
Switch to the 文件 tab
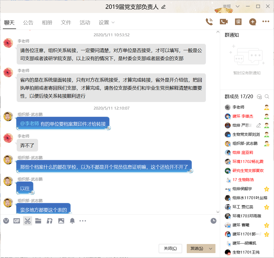tap(66, 23)
